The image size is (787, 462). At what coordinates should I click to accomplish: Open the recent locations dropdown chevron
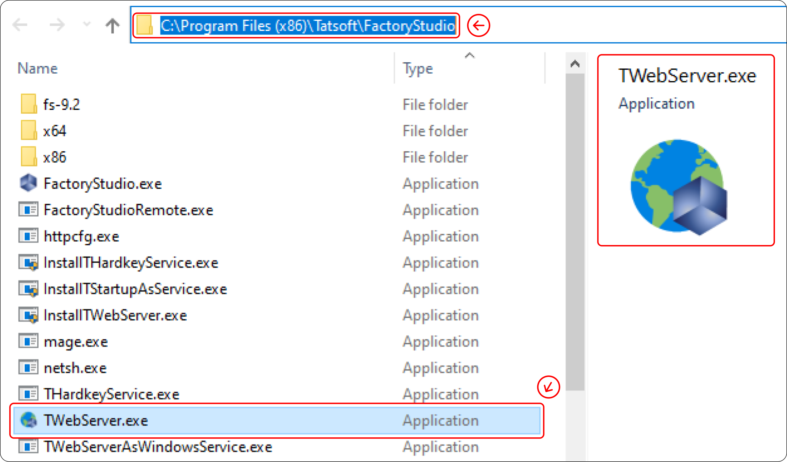click(x=87, y=24)
